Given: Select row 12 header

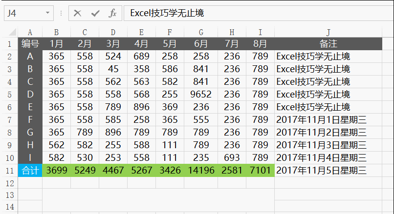Looking at the screenshot, I should pos(9,183).
